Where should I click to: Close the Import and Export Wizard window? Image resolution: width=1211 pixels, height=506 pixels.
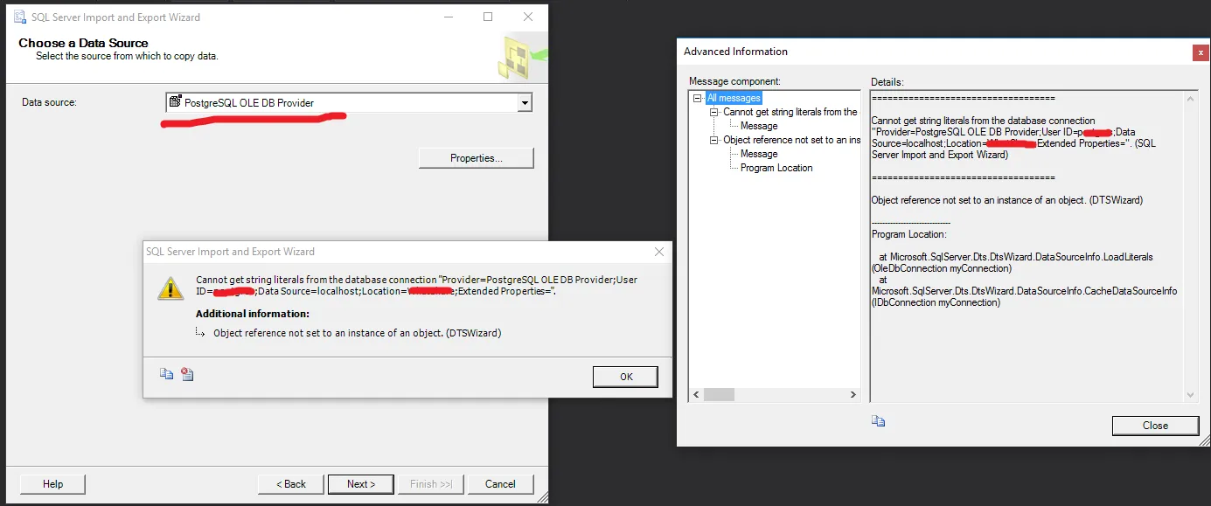point(528,17)
